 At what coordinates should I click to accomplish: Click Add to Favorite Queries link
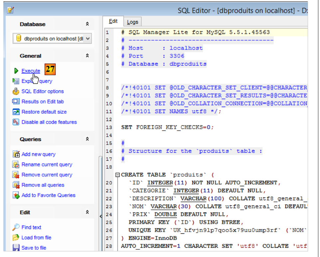48,195
